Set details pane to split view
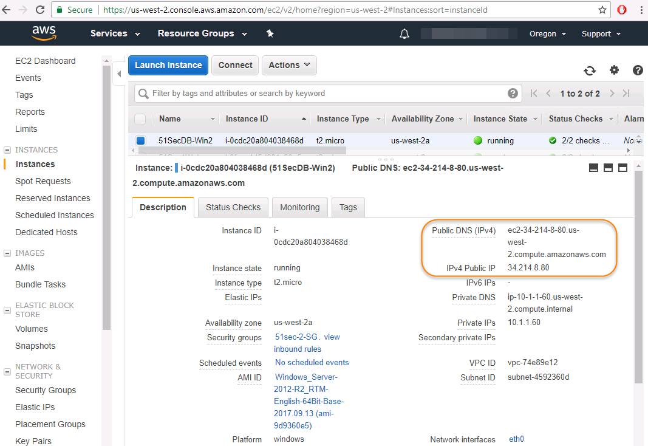Viewport: 648px width, 446px height. (608, 168)
